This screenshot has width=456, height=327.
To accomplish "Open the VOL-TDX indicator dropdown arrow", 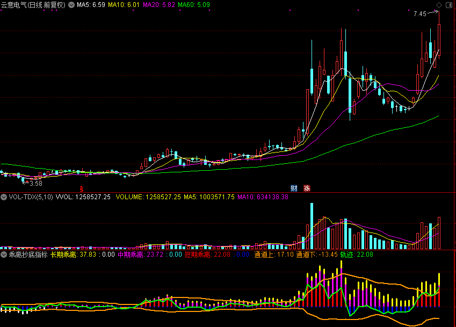I will pyautogui.click(x=4, y=197).
